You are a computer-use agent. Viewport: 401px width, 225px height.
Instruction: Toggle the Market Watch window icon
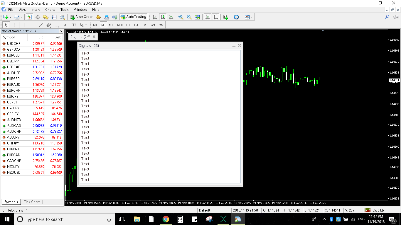[29, 17]
